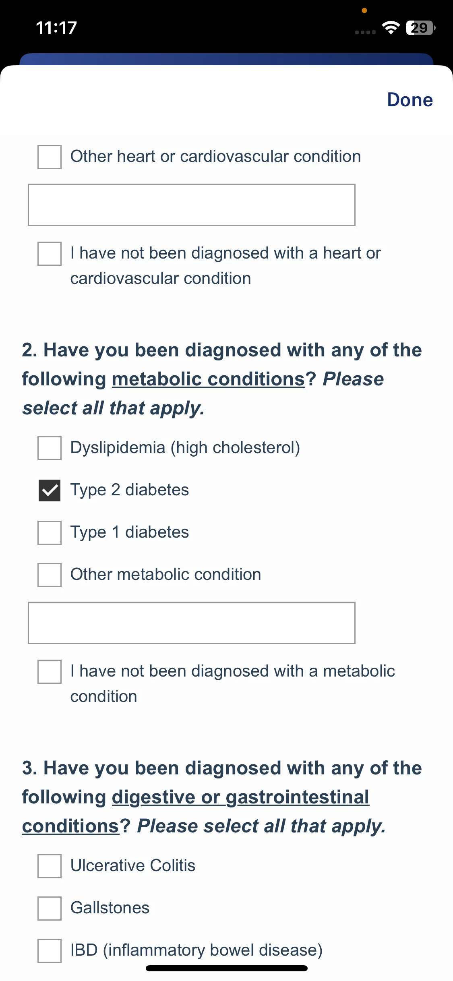Tap the underlined metabolic conditions text
Screen dimensions: 453x981
tap(209, 379)
